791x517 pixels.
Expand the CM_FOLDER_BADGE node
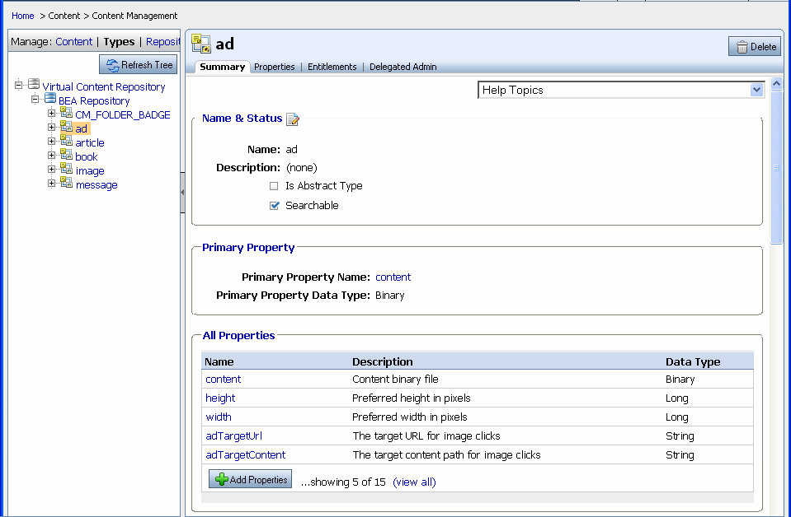(x=51, y=114)
